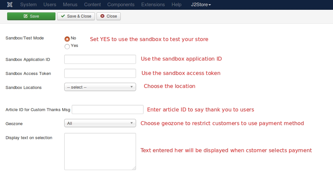
Task: Open the Help menu
Action: pyautogui.click(x=176, y=5)
